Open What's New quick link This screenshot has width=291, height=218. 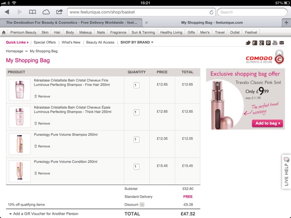click(x=71, y=42)
